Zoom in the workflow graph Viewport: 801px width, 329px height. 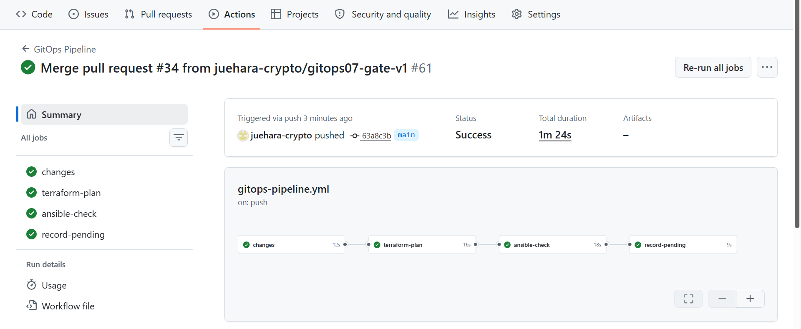[750, 299]
